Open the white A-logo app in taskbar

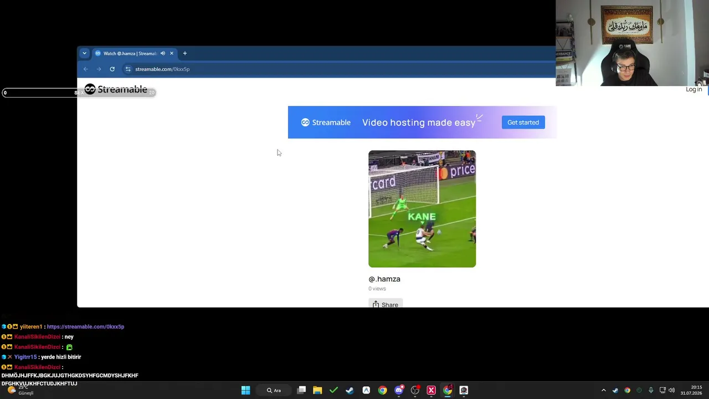click(x=366, y=390)
